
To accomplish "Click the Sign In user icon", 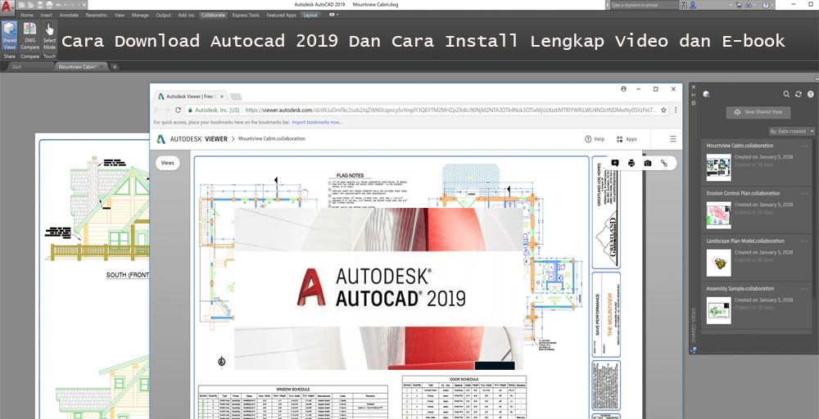I will click(x=693, y=5).
